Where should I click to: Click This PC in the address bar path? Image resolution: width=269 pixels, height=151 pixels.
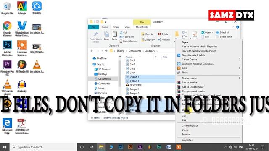[121, 51]
